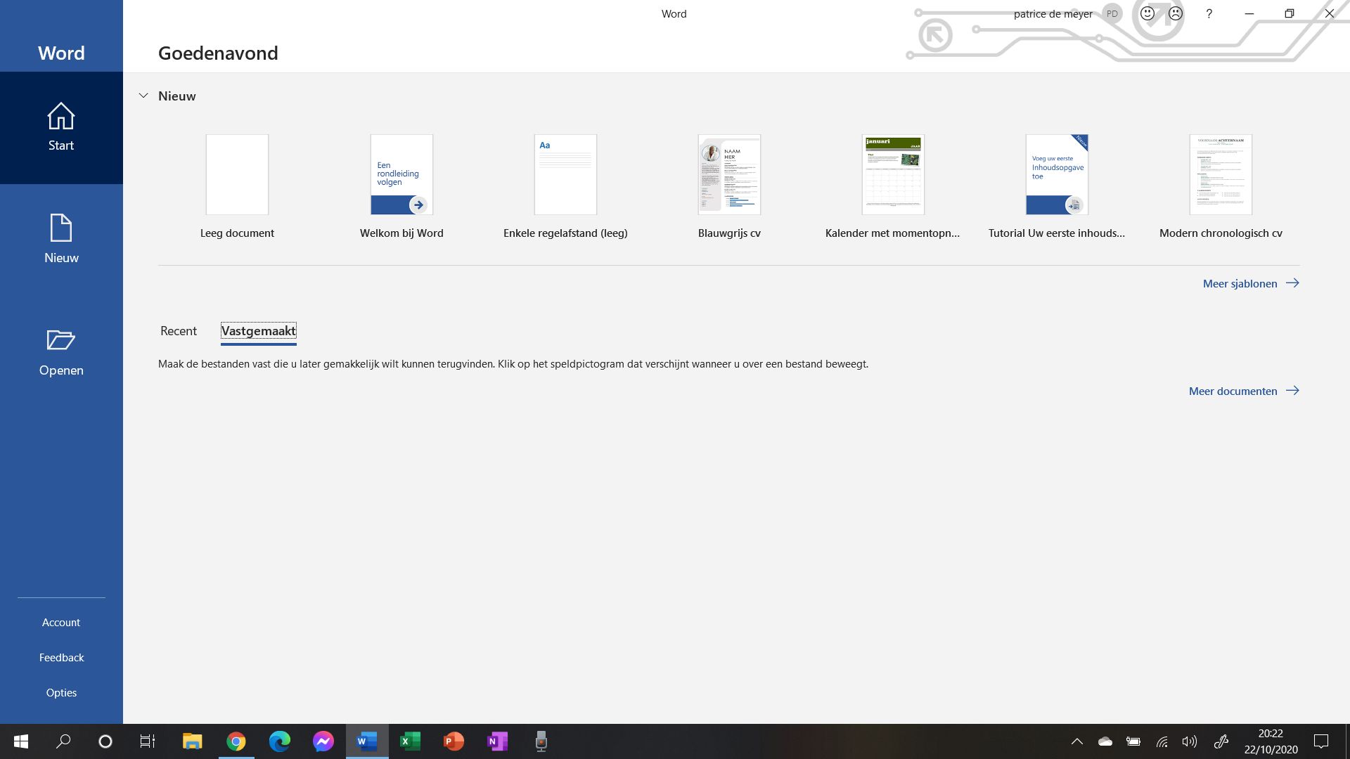Open Windows taskbar search
1350x759 pixels.
point(63,741)
